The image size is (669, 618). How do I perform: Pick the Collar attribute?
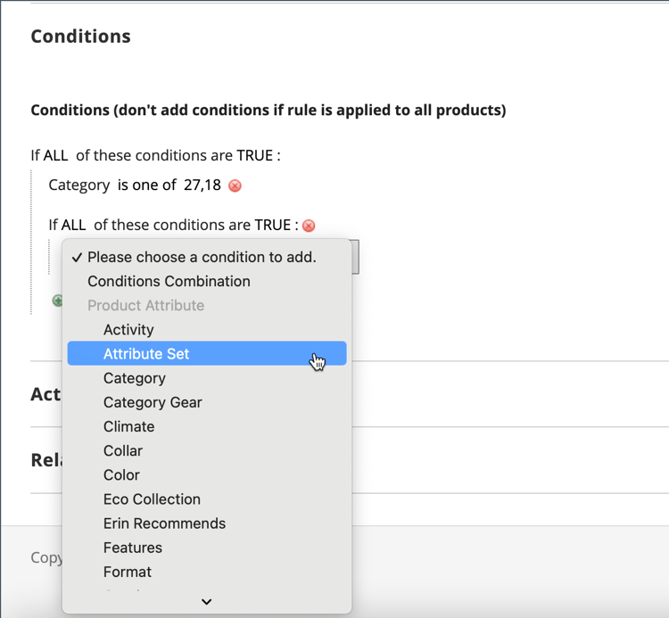123,450
